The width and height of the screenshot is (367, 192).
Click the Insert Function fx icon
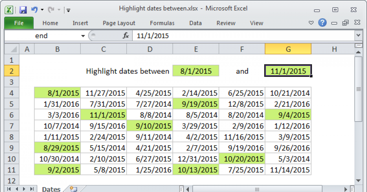(126, 36)
